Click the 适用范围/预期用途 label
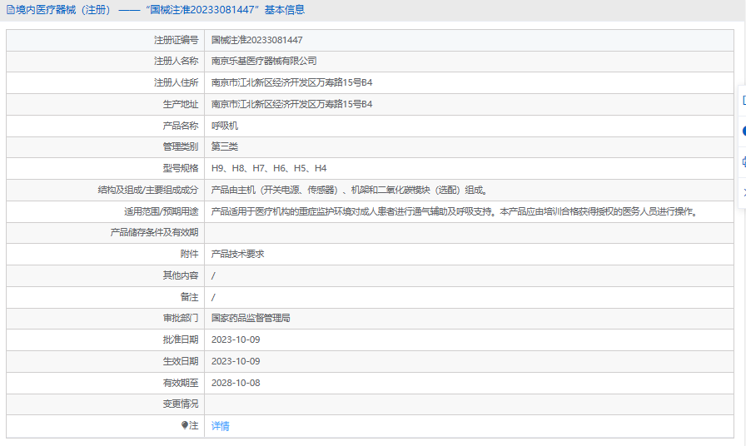Image resolution: width=746 pixels, height=446 pixels. [162, 211]
